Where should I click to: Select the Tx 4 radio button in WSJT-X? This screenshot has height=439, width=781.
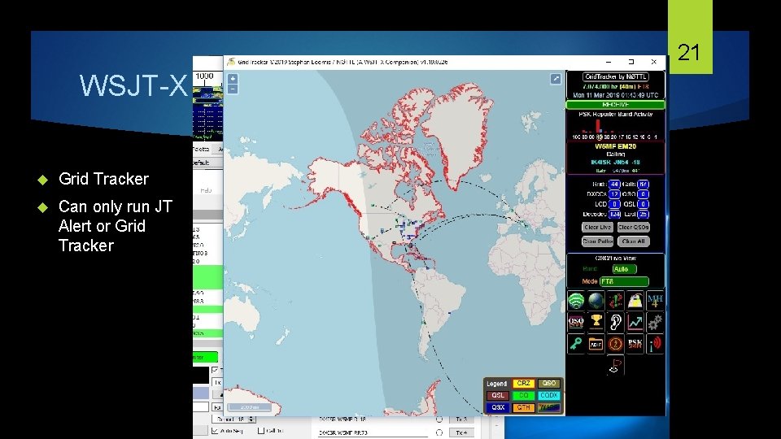point(438,432)
